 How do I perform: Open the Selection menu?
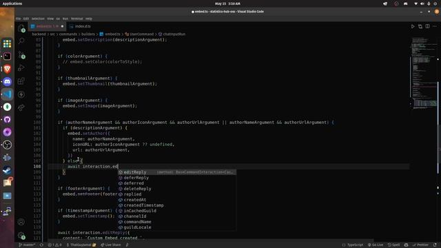pos(38,19)
